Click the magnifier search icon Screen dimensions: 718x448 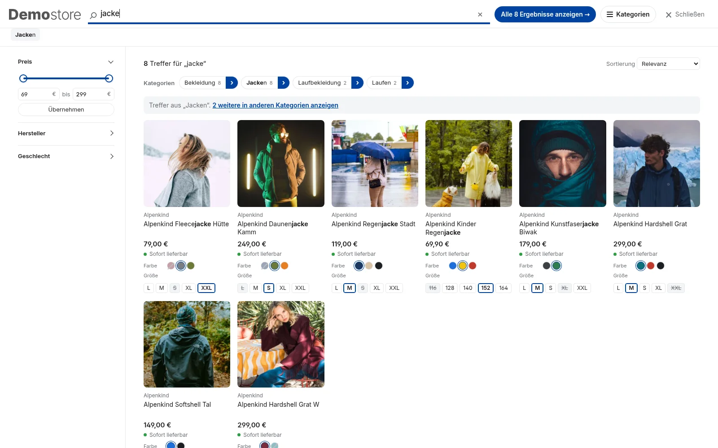(93, 15)
